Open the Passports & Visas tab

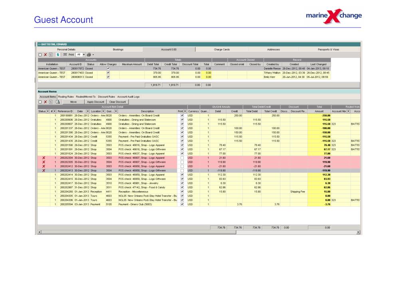(x=328, y=50)
